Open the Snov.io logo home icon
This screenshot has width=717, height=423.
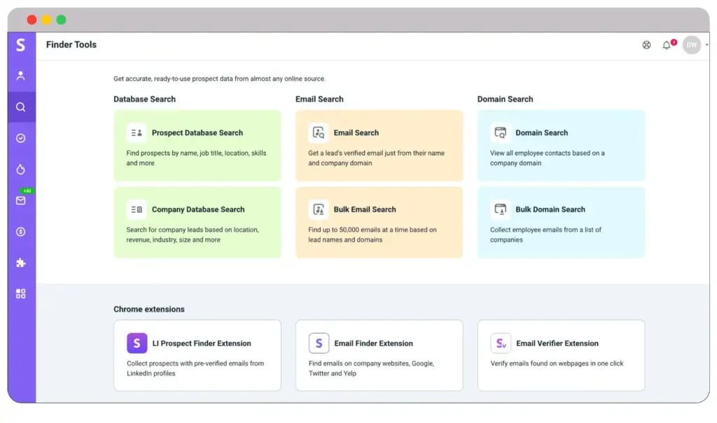(x=20, y=45)
